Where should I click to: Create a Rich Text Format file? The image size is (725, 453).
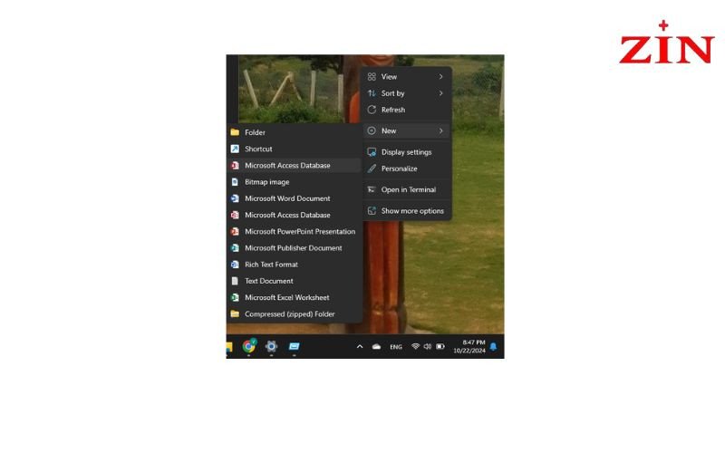coord(294,265)
